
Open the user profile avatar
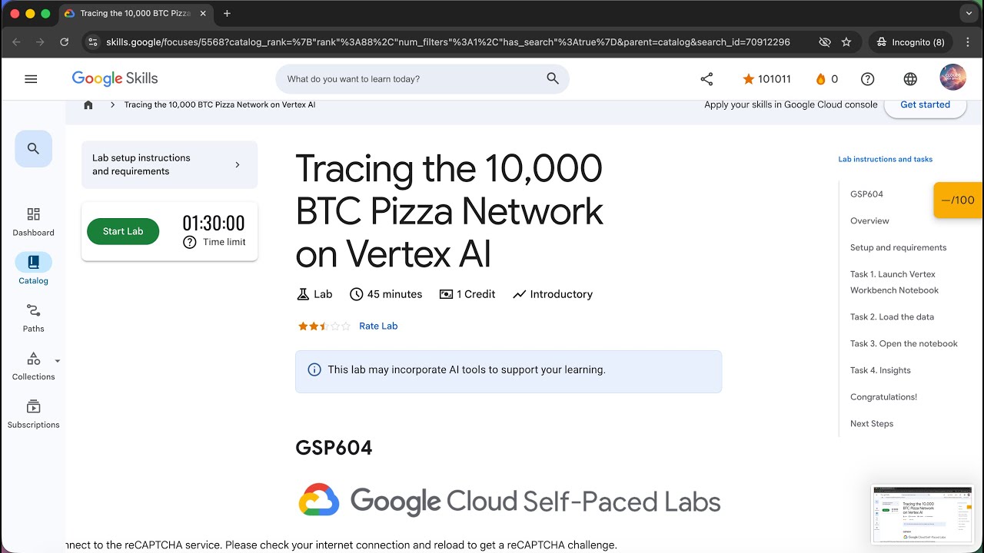(953, 78)
